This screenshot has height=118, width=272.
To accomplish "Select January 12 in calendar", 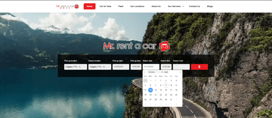I will click(x=145, y=90).
